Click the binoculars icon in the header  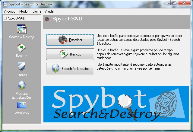[x=47, y=19]
